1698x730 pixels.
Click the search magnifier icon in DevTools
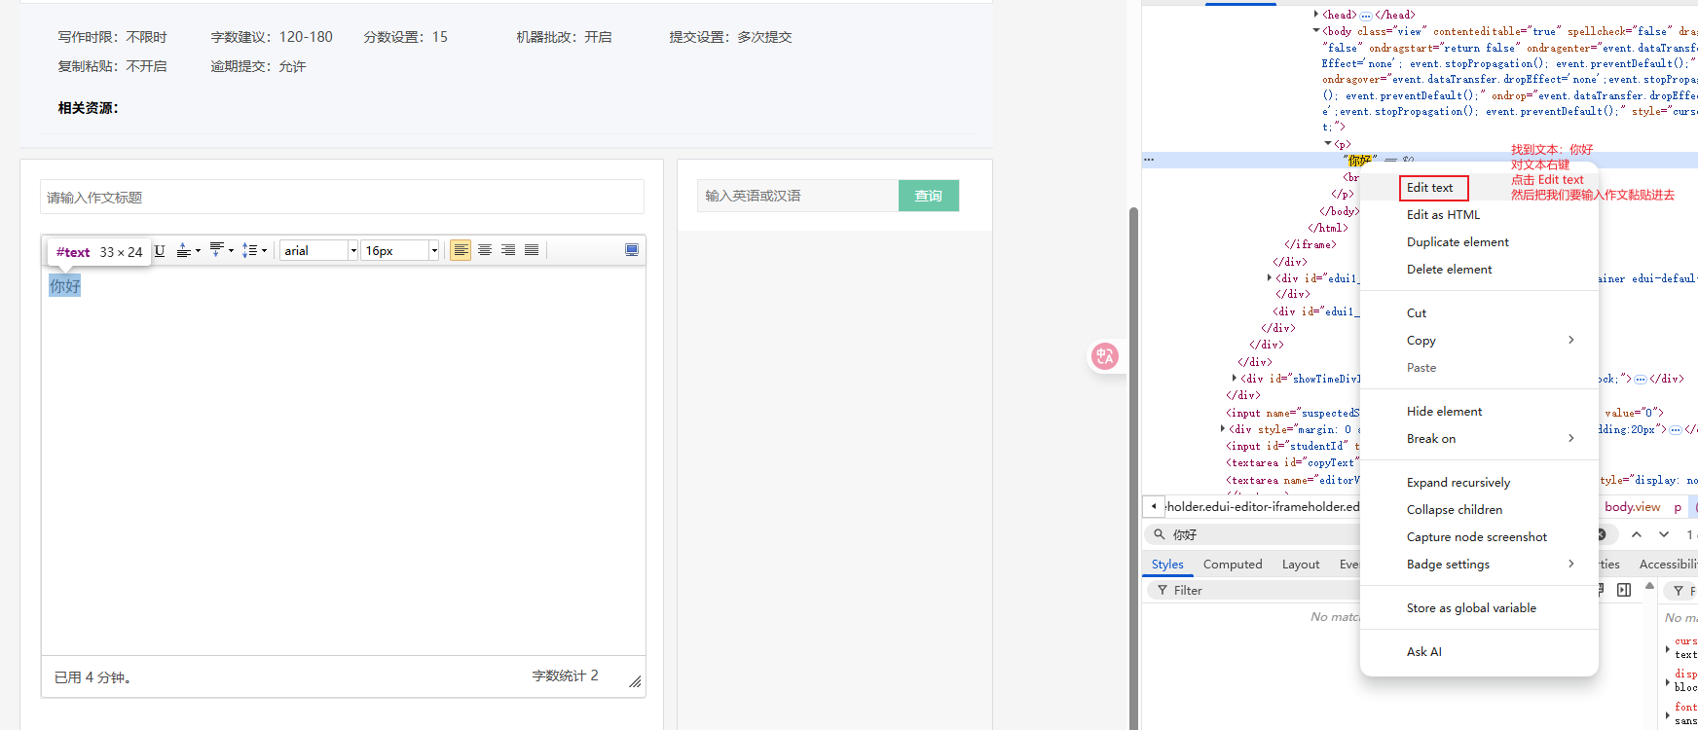[x=1159, y=534]
